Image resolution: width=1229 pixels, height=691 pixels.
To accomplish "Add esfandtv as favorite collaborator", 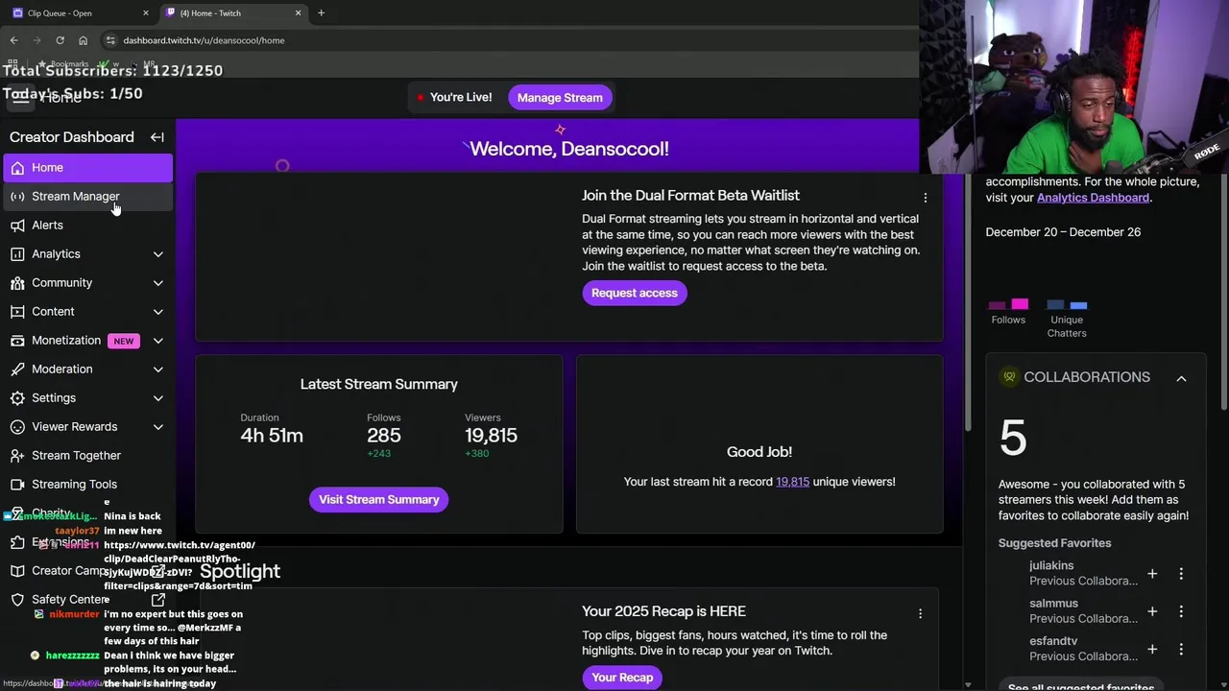I will click(x=1152, y=649).
